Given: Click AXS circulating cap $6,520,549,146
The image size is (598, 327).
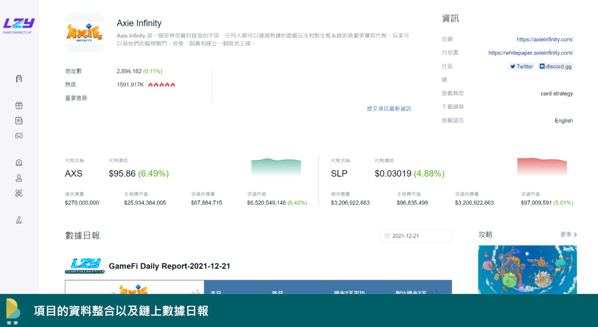Looking at the screenshot, I should coord(266,203).
